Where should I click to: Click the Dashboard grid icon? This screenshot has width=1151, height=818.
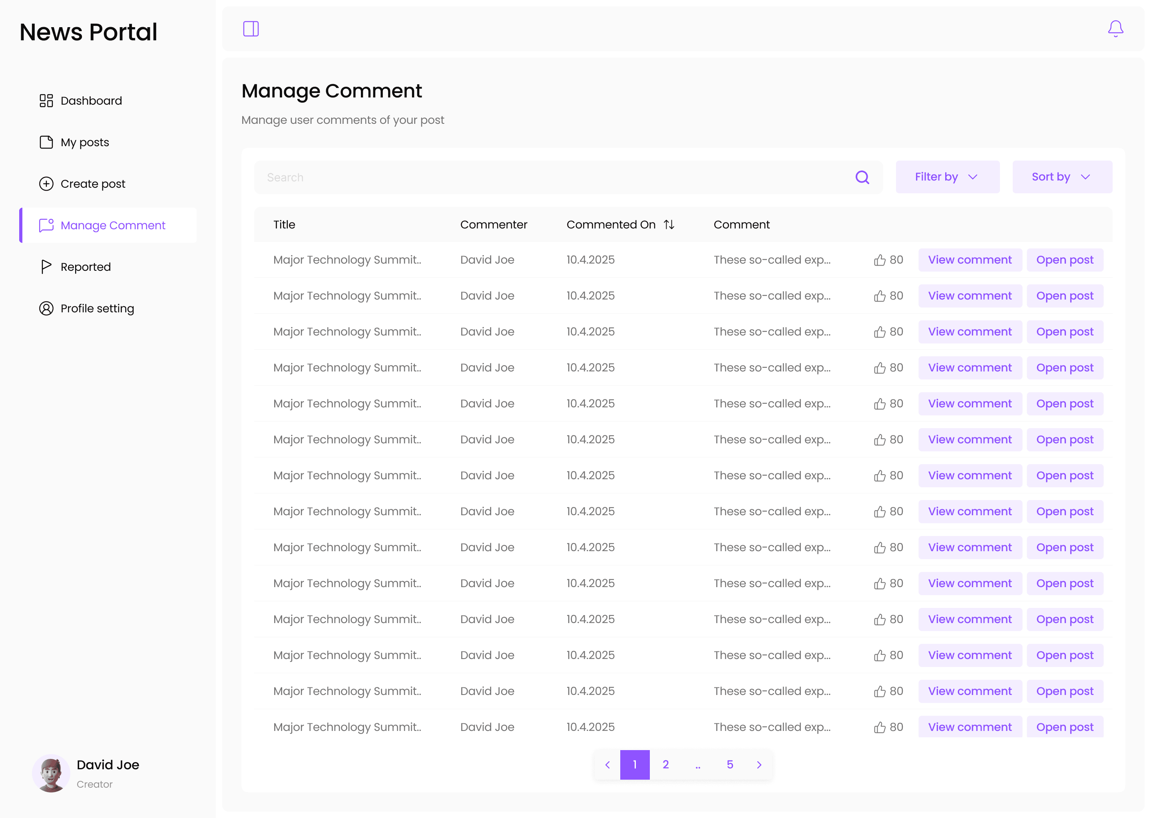pos(46,101)
